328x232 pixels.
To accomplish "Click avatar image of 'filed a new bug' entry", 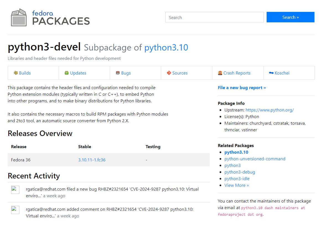I will [x=15, y=190].
